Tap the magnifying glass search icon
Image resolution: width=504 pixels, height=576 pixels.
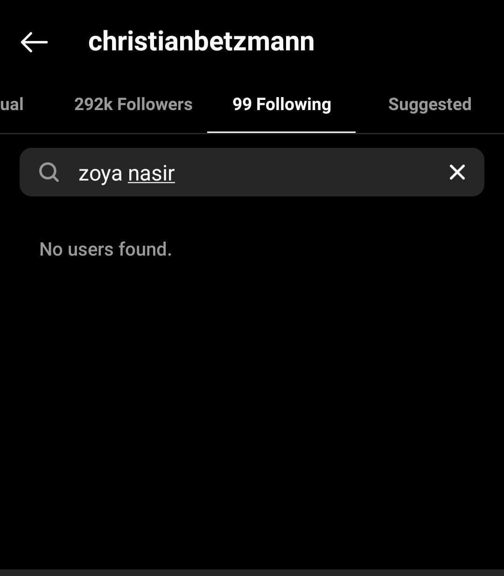(x=49, y=172)
